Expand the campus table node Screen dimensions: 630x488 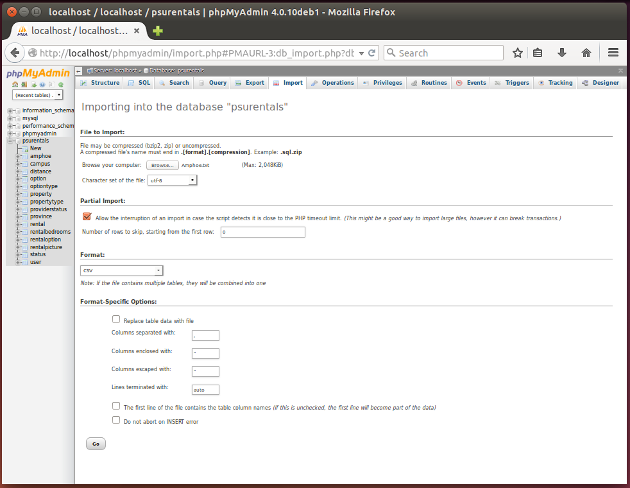point(18,164)
